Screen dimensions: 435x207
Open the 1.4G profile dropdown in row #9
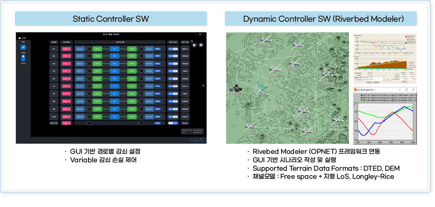66,109
